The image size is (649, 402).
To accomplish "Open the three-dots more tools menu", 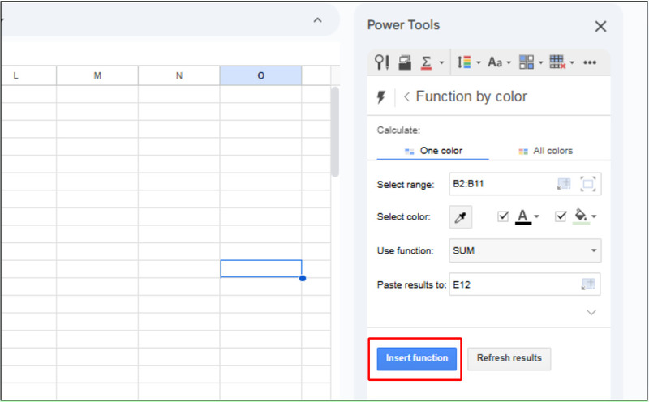I will click(590, 62).
